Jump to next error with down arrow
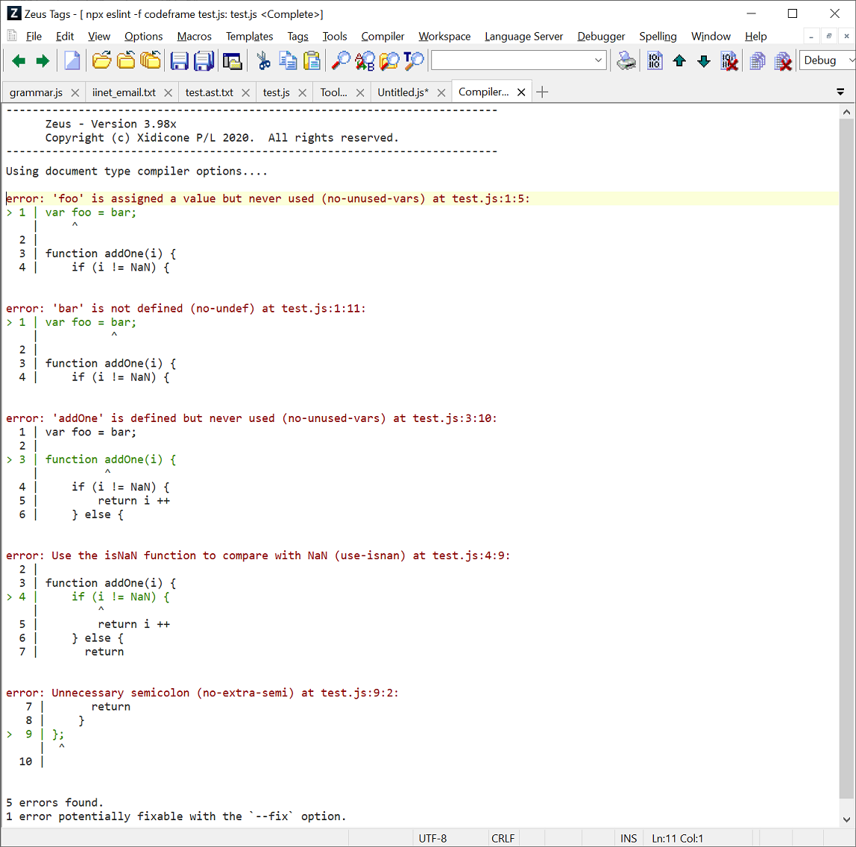Viewport: 856px width, 847px height. pos(704,60)
